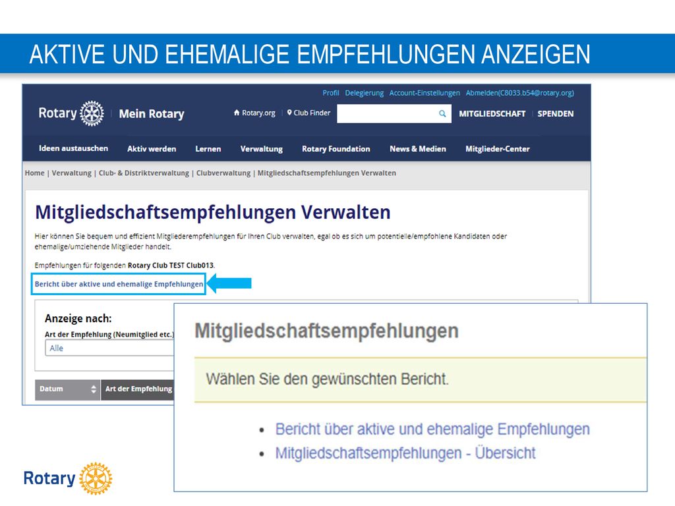Screen dimensions: 675x506
Task: Open Account-Einstellungen link
Action: 425,93
